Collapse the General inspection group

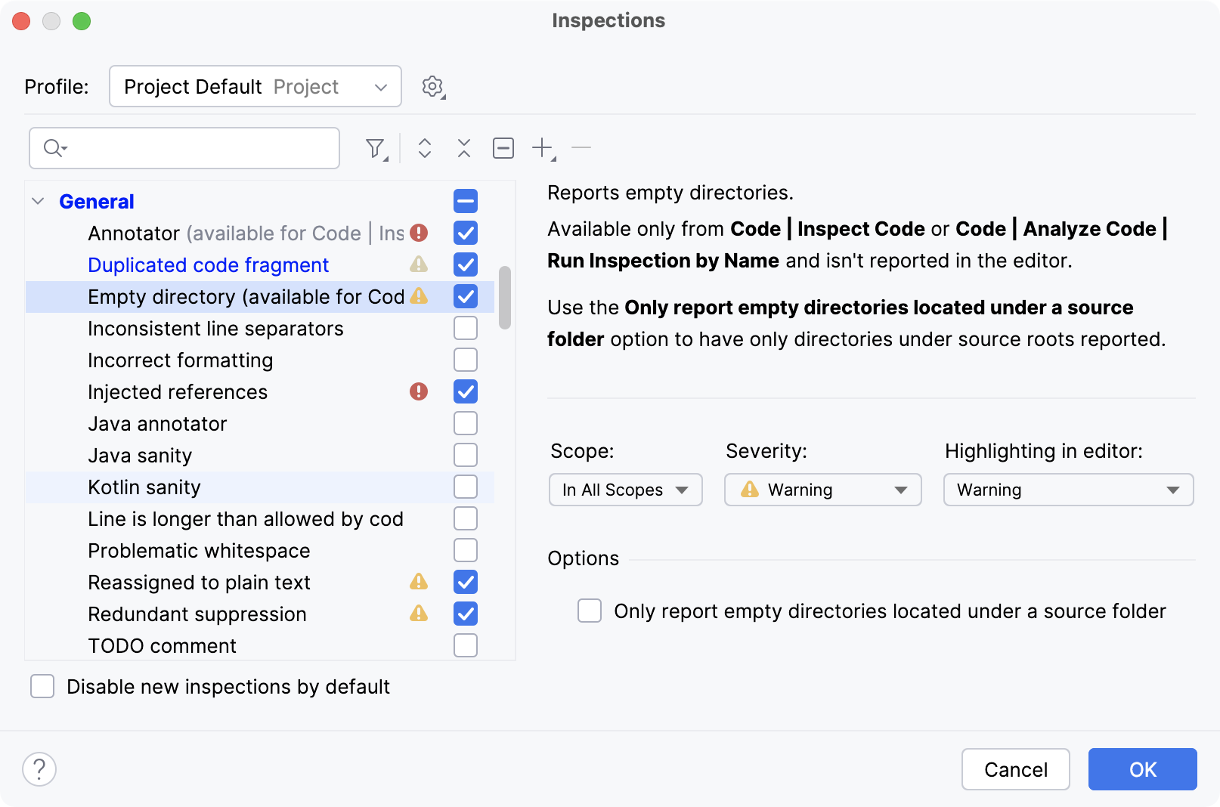click(x=36, y=201)
